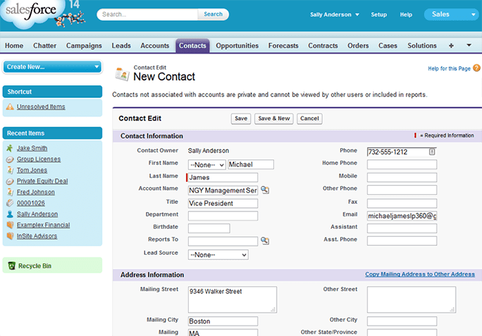482x336 pixels.
Task: Click the Unresolved Items warning icon
Action: 10,107
